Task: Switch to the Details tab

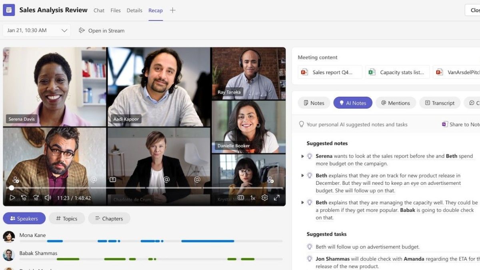Action: 134,10
